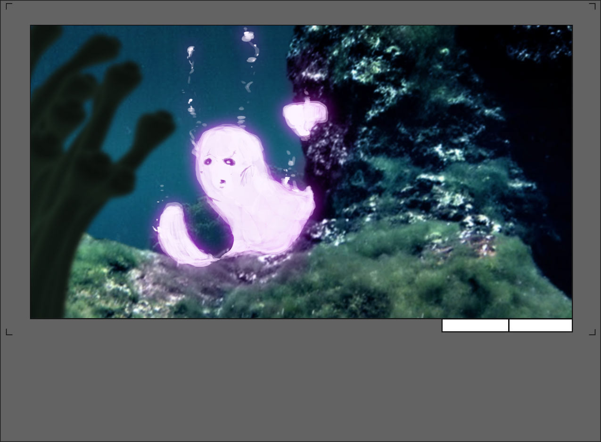Click the left white field under the frame
Viewport: 601px width, 442px height.
[x=475, y=326]
